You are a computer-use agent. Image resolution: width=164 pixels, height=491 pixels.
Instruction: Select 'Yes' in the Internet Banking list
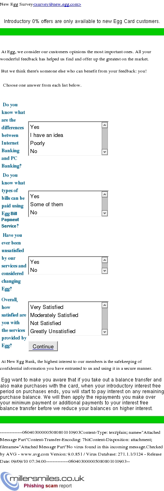pyautogui.click(x=65, y=127)
